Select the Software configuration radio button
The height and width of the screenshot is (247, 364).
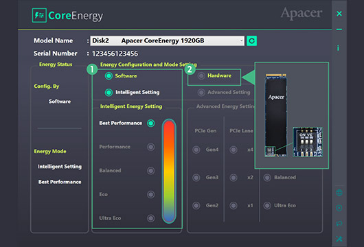click(x=109, y=76)
